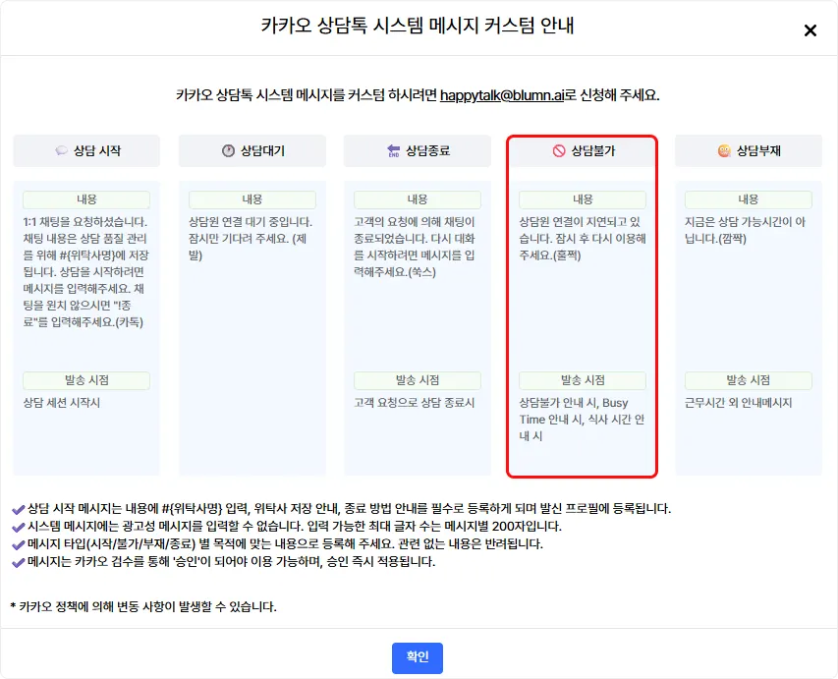Image resolution: width=838 pixels, height=679 pixels.
Task: Click the 발송 시점 label in 상담종료 column
Action: pyautogui.click(x=418, y=380)
